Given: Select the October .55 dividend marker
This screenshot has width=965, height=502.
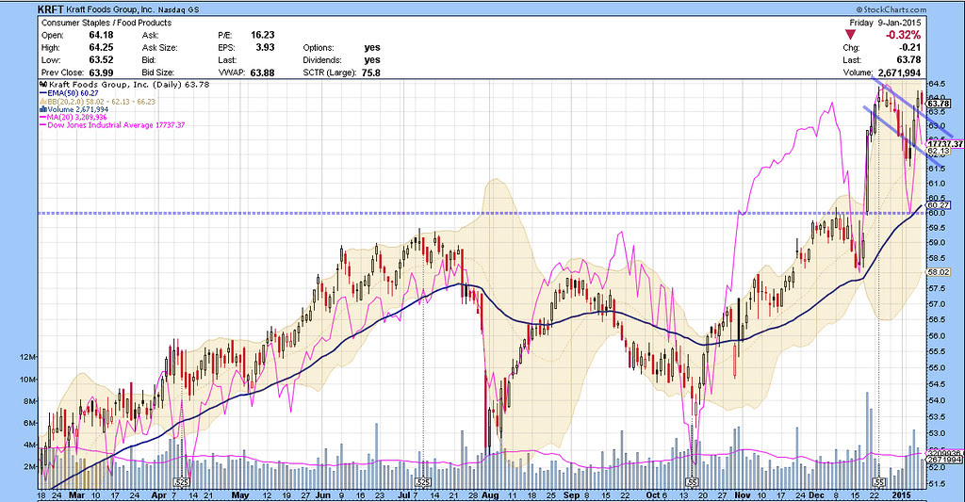Looking at the screenshot, I should [x=693, y=482].
